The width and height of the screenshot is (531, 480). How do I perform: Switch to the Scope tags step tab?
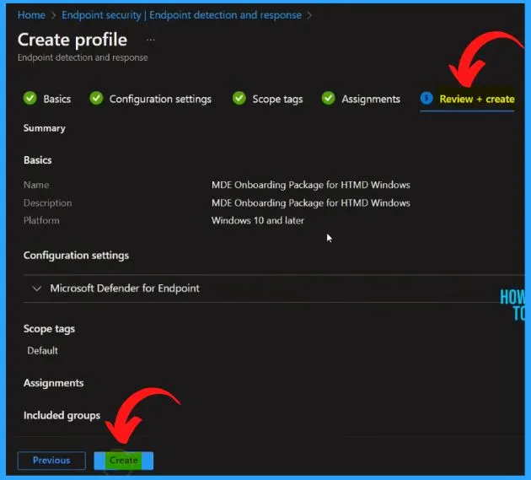pos(277,100)
